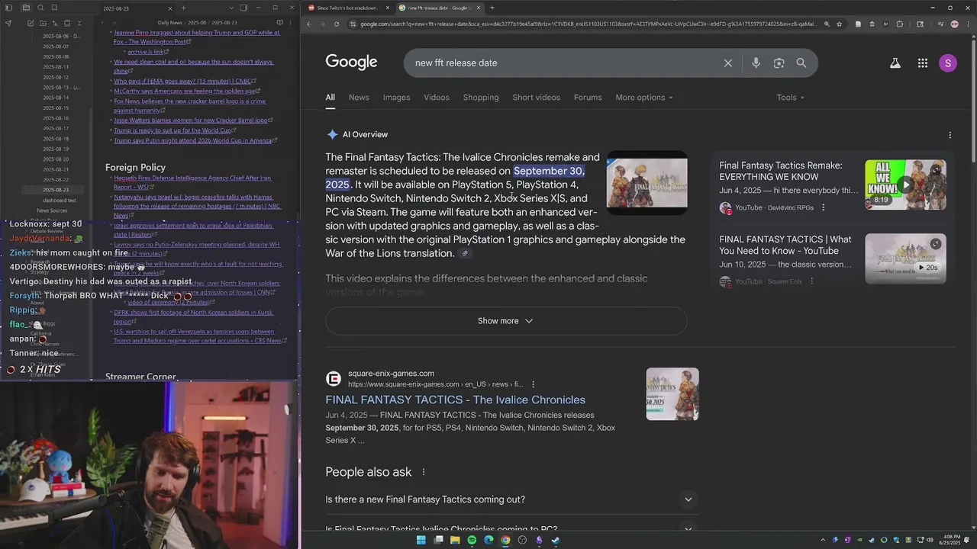This screenshot has width=977, height=549.
Task: Create a new note in Obsidian
Action: point(31,23)
